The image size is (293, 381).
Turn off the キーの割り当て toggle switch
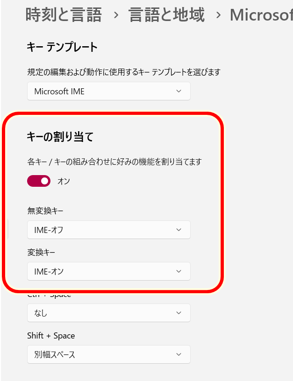(39, 181)
